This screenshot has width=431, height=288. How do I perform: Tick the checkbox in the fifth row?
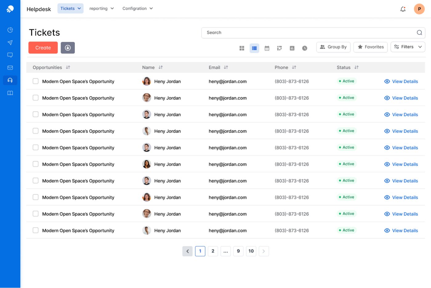[x=36, y=148]
